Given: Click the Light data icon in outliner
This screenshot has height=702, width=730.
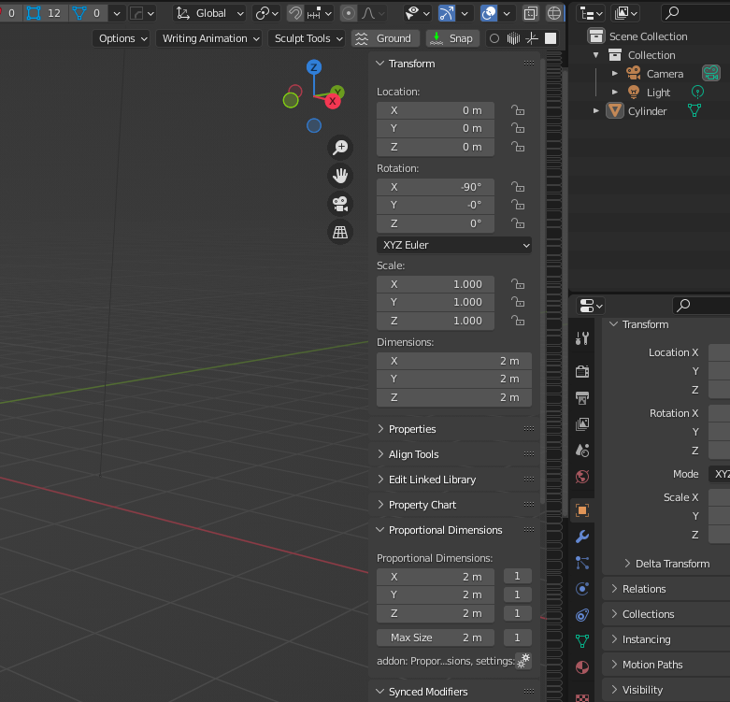Looking at the screenshot, I should [x=697, y=93].
